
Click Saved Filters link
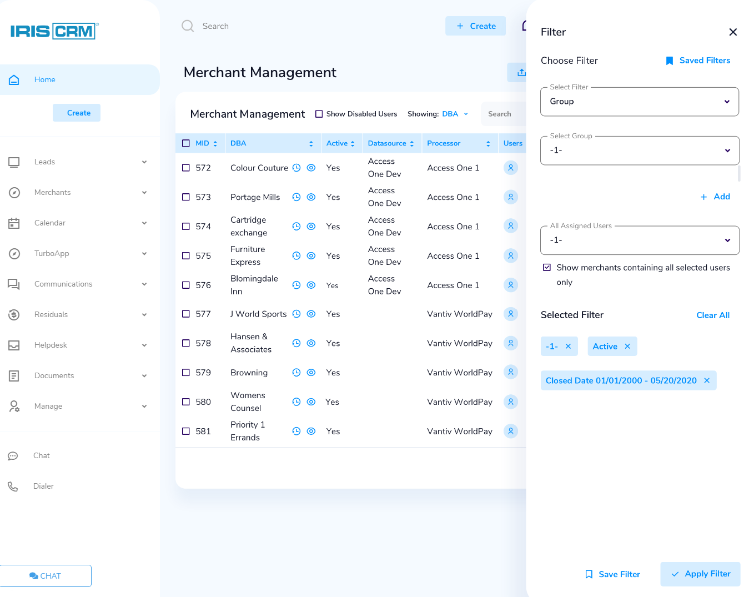[698, 61]
